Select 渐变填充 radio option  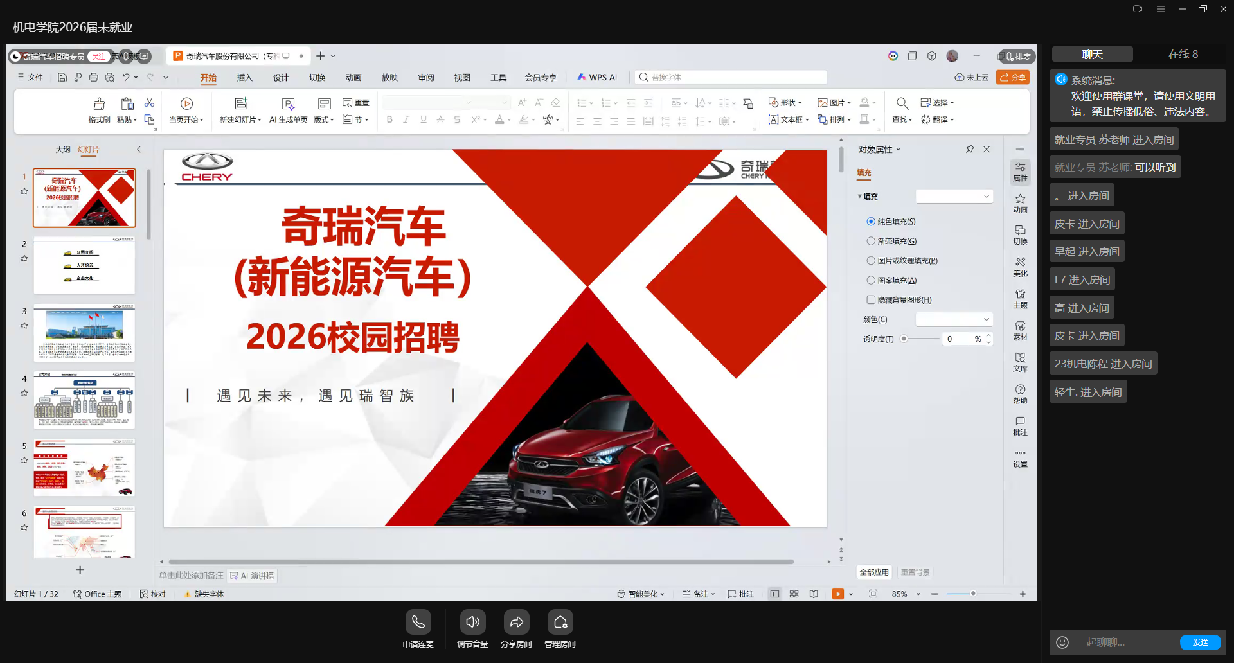coord(871,241)
